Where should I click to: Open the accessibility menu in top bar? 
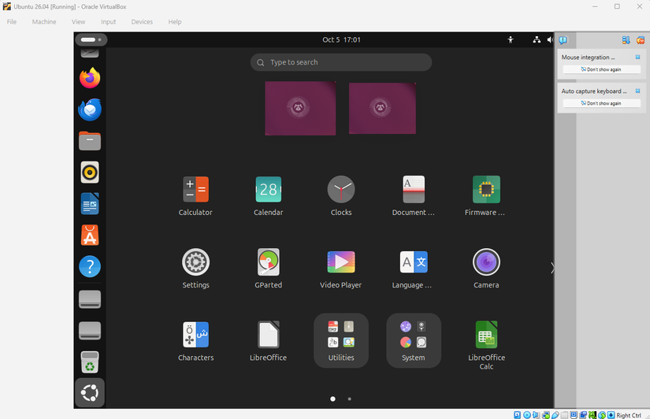[511, 40]
